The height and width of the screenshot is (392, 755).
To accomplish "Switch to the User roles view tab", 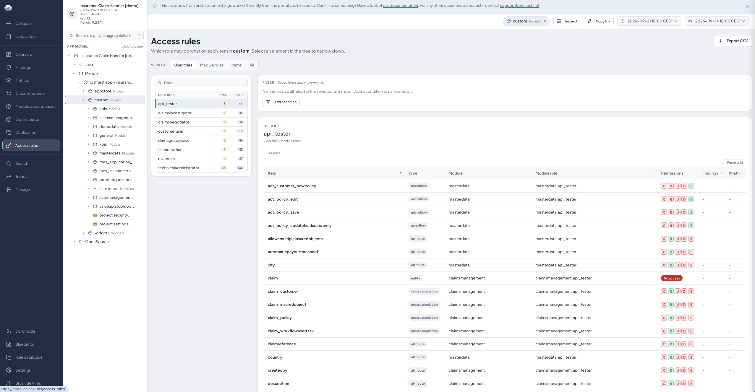I will click(x=183, y=65).
